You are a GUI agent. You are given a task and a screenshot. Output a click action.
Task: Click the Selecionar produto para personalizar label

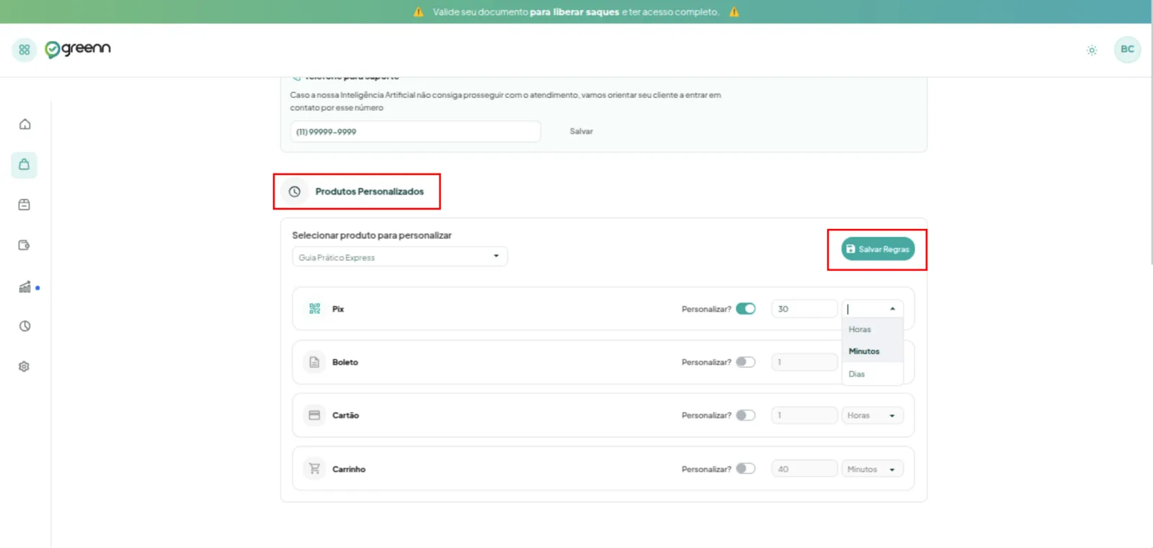(x=372, y=235)
